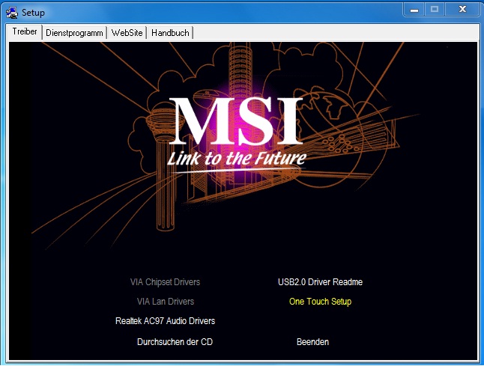This screenshot has width=484, height=369.
Task: Open the WebSite tab
Action: pos(127,33)
